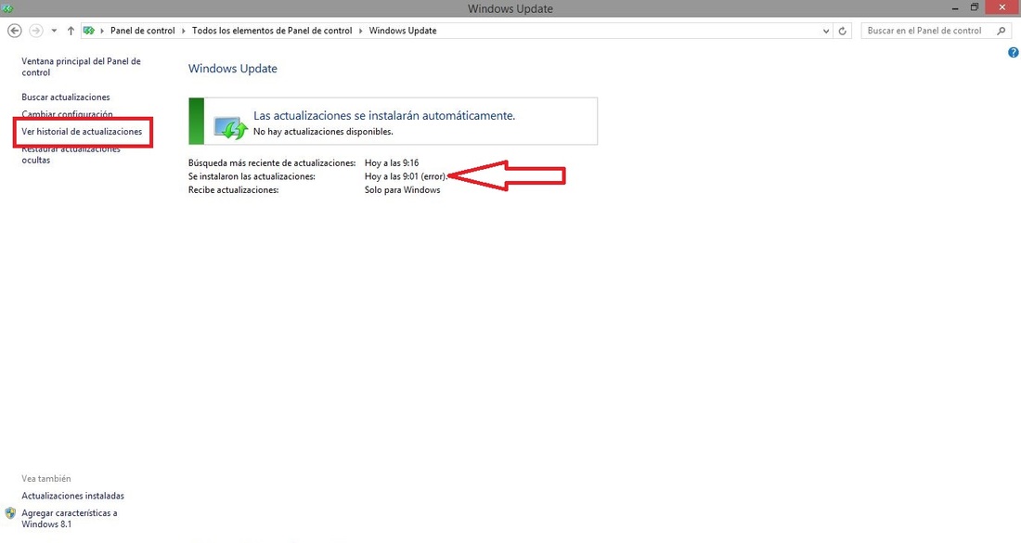Restore down the Windows Update window

pos(974,7)
